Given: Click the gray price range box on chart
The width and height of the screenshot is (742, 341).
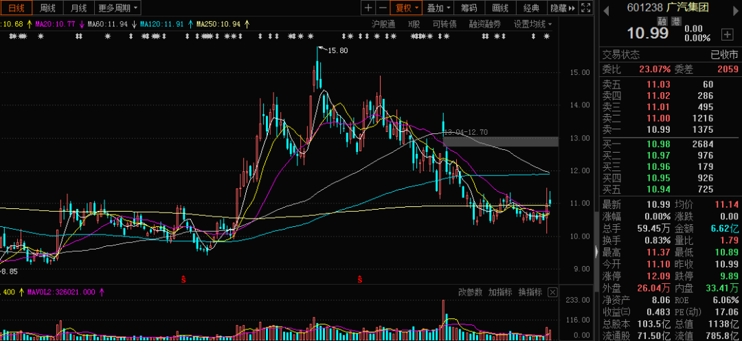Looking at the screenshot, I should pos(500,142).
